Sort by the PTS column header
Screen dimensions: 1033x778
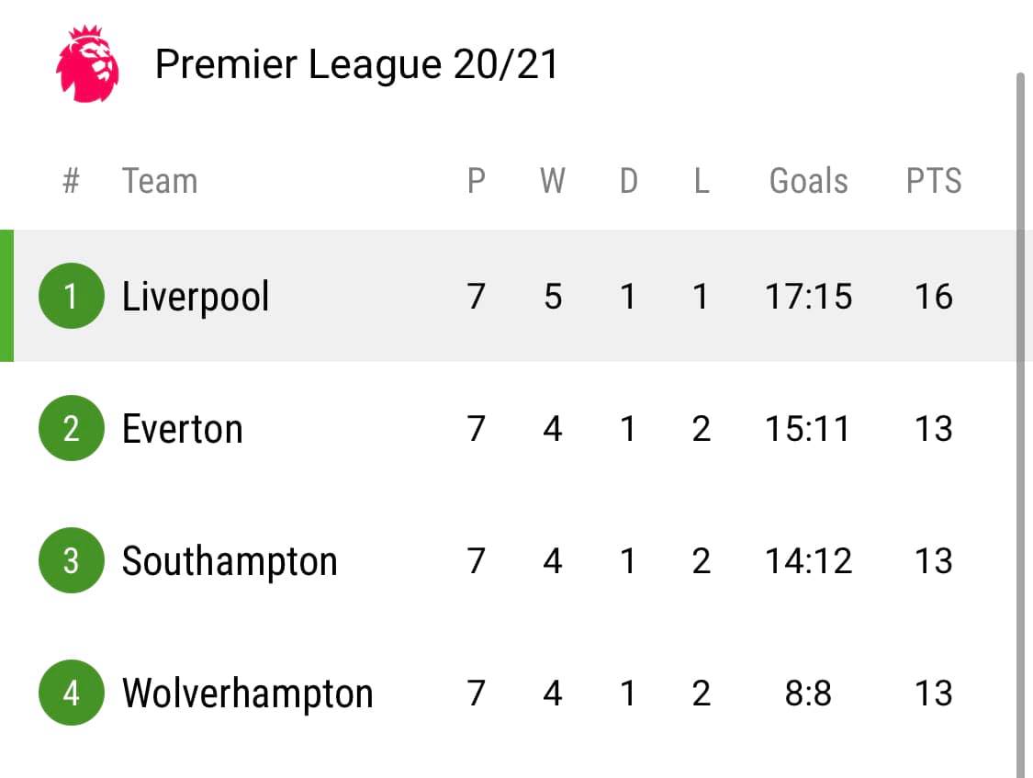click(934, 181)
